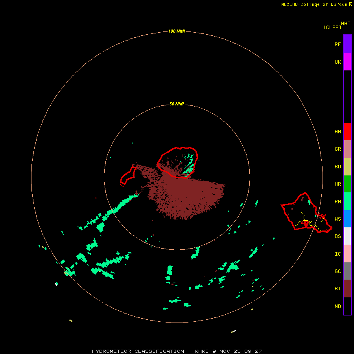
Task: Click the "IC" legend label
Action: tap(337, 254)
